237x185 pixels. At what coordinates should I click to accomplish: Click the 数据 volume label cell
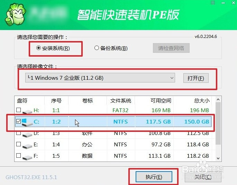87,156
